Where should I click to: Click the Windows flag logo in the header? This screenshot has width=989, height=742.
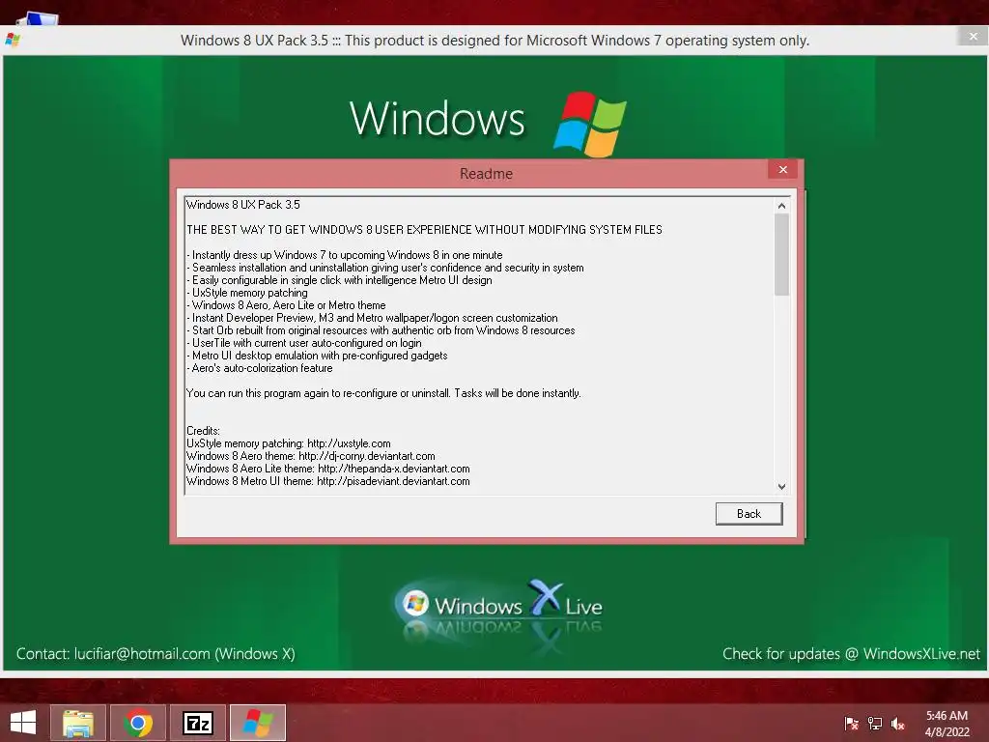pos(590,124)
